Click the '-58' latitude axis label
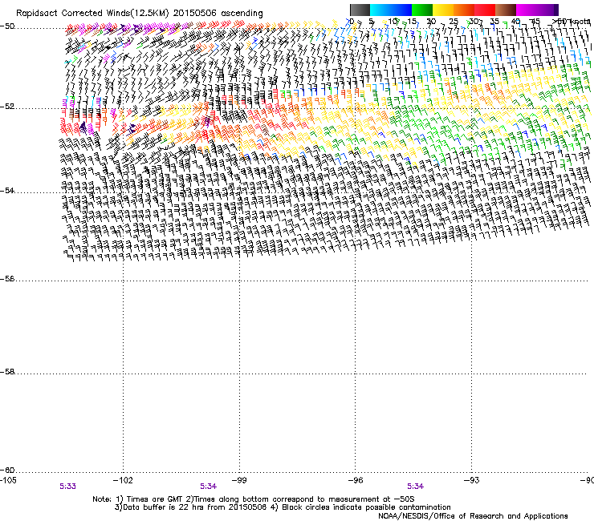 [x=7, y=372]
